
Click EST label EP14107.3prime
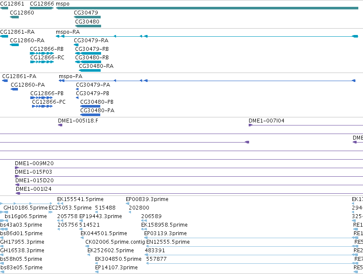point(116,268)
